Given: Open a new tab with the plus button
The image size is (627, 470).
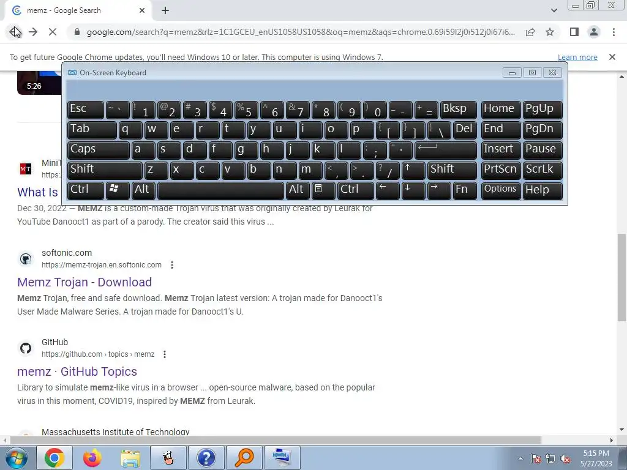Looking at the screenshot, I should pyautogui.click(x=165, y=10).
